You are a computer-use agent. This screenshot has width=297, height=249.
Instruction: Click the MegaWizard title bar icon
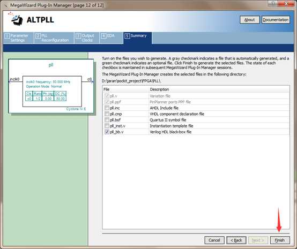6,5
